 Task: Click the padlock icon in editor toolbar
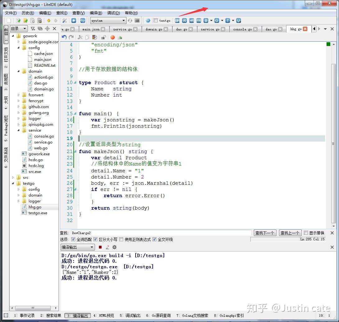[104, 37]
